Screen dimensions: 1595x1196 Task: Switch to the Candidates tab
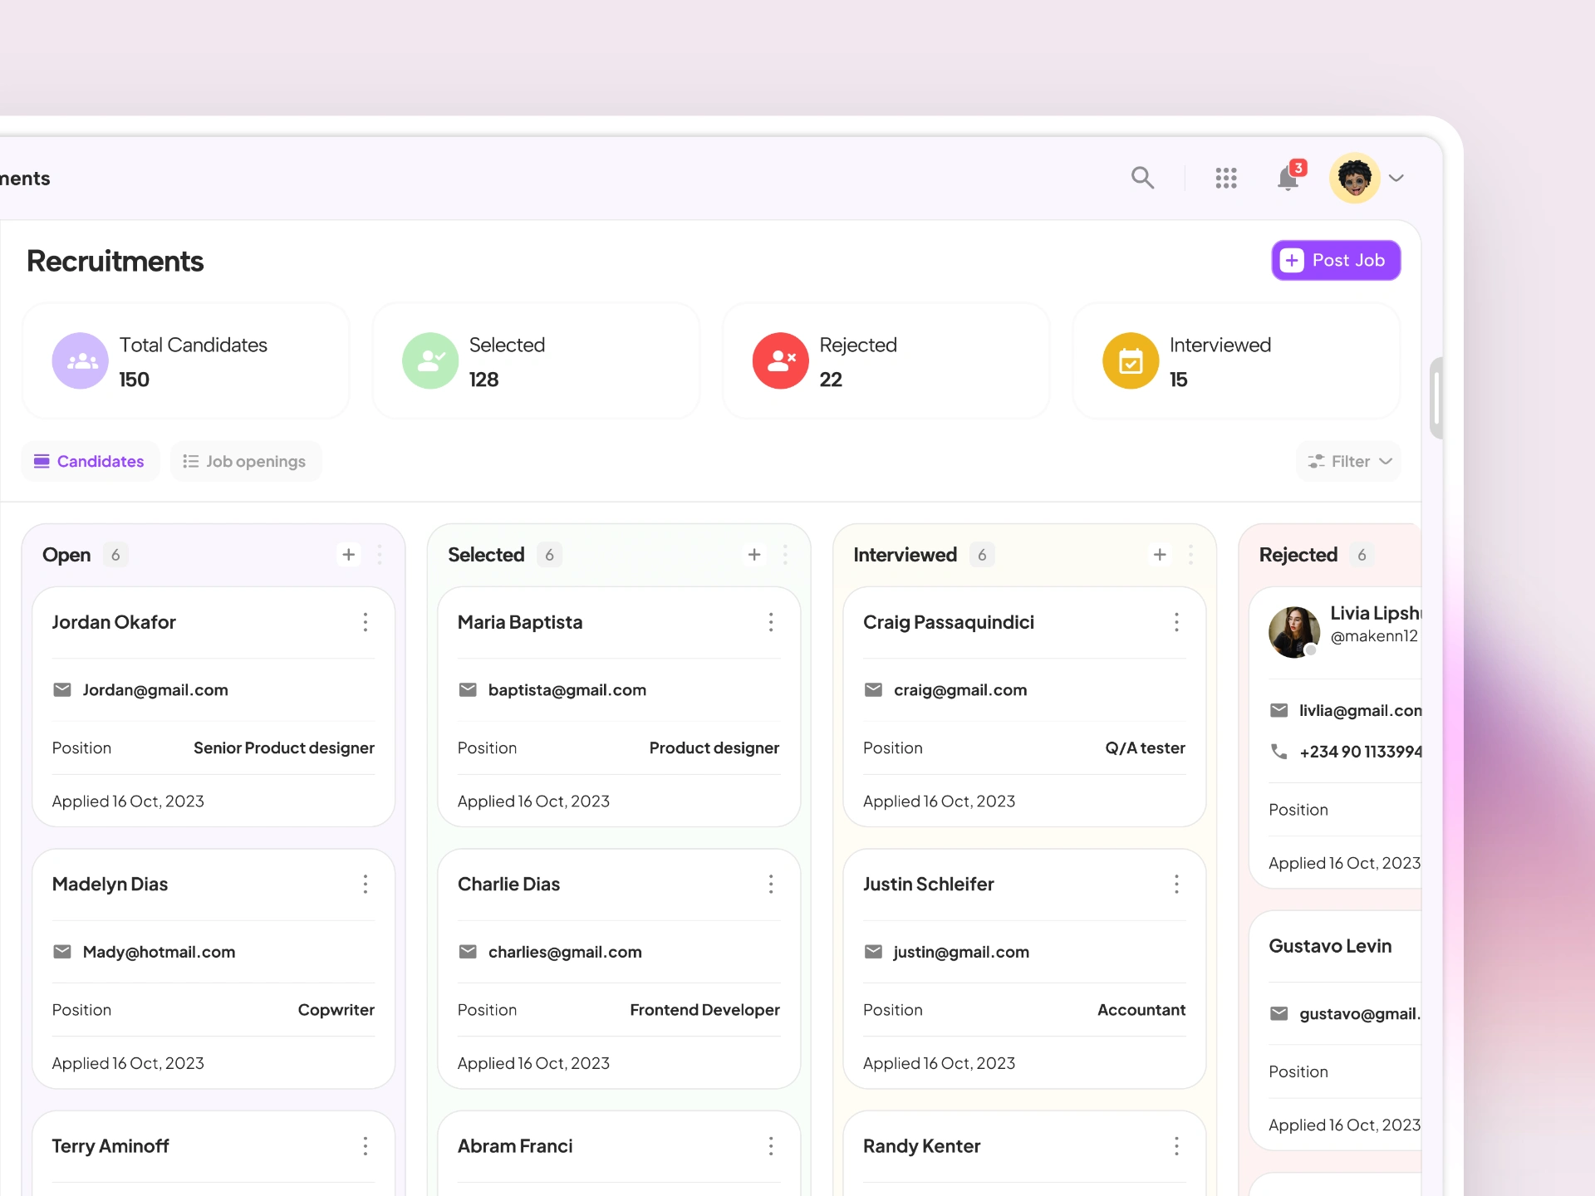[90, 461]
